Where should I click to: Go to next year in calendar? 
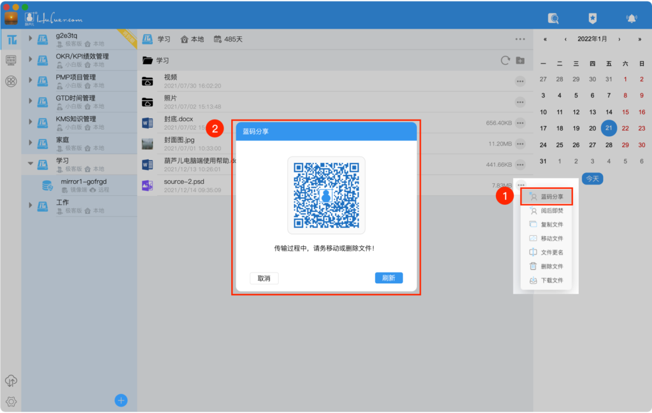click(639, 39)
